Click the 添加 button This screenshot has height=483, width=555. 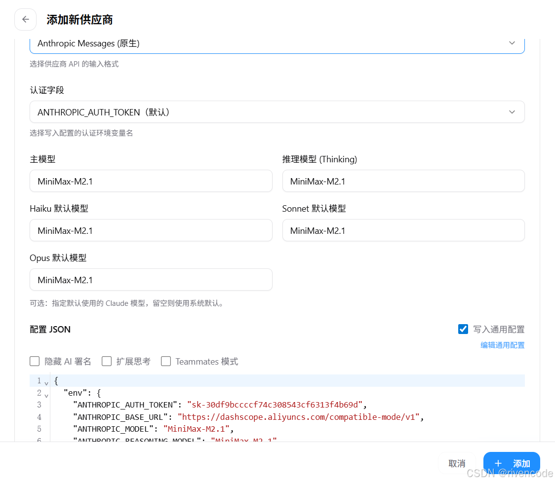512,464
